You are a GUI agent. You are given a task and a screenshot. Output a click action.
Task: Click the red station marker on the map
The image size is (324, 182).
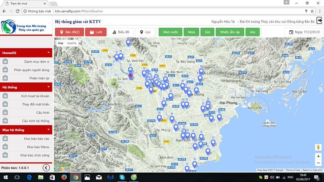click(x=131, y=75)
